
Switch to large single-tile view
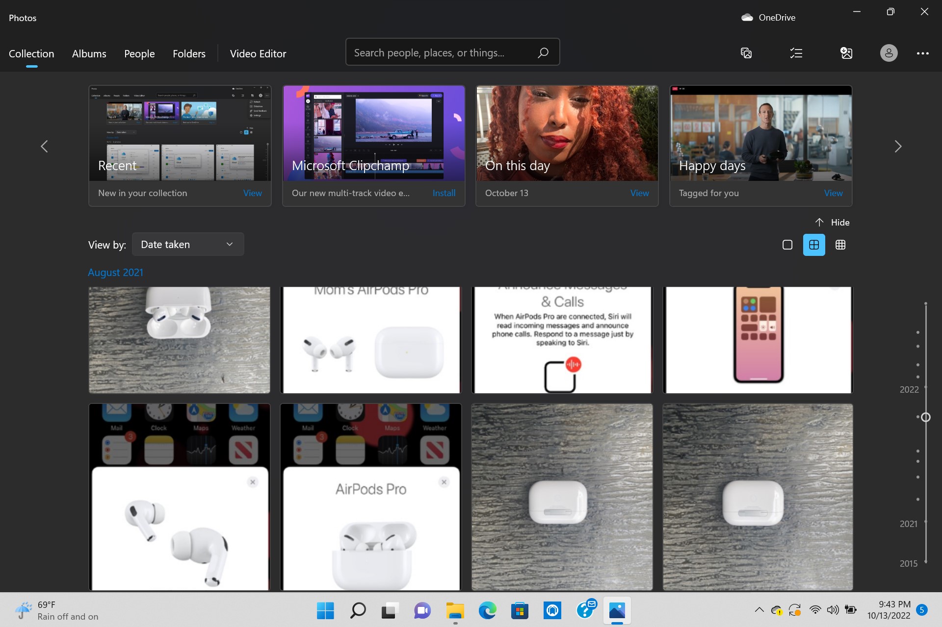tap(787, 245)
